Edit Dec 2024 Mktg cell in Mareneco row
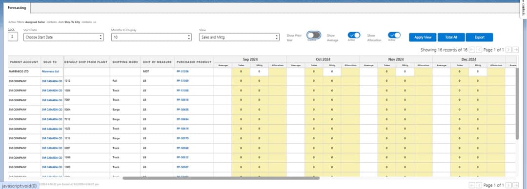The width and height of the screenshot is (527, 189). click(x=478, y=72)
